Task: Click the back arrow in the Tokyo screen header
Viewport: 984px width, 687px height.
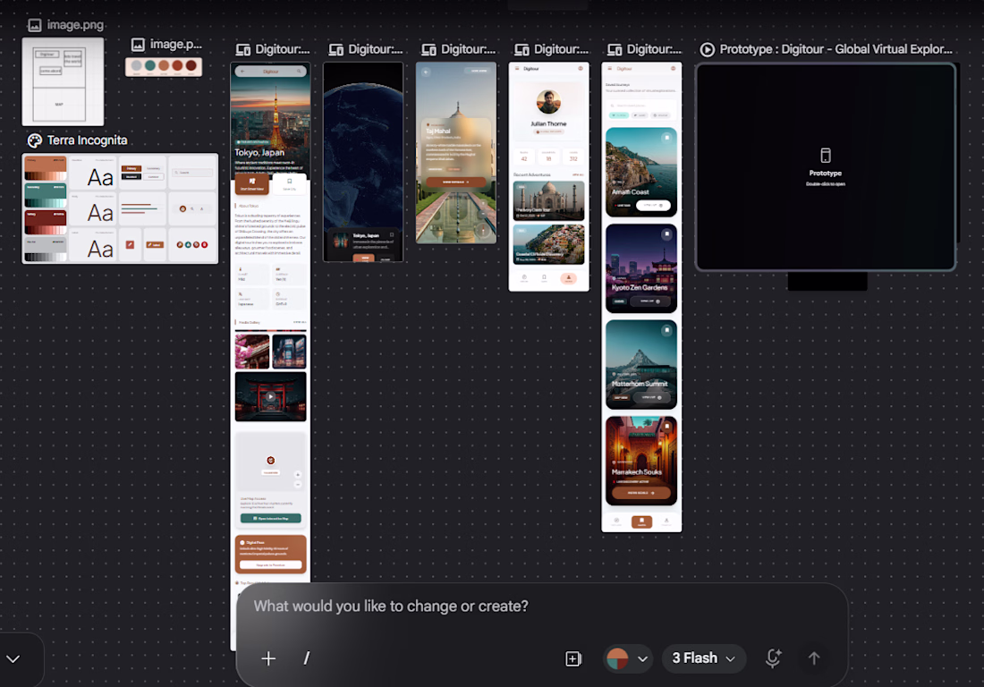Action: (242, 72)
